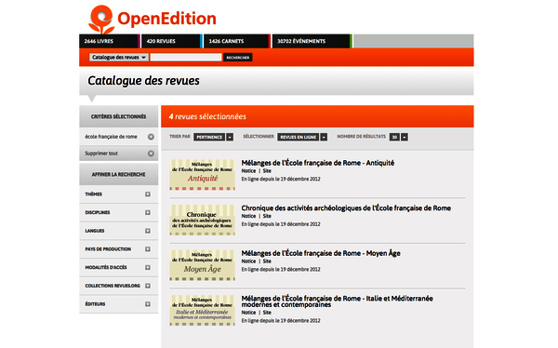Expand the Collections Revues.org filter
Image resolution: width=558 pixels, height=348 pixels.
[148, 286]
